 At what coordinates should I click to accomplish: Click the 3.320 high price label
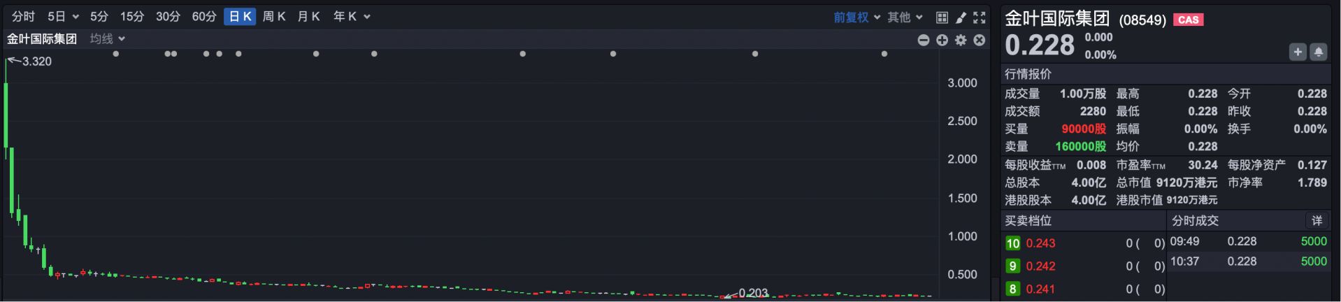click(36, 62)
